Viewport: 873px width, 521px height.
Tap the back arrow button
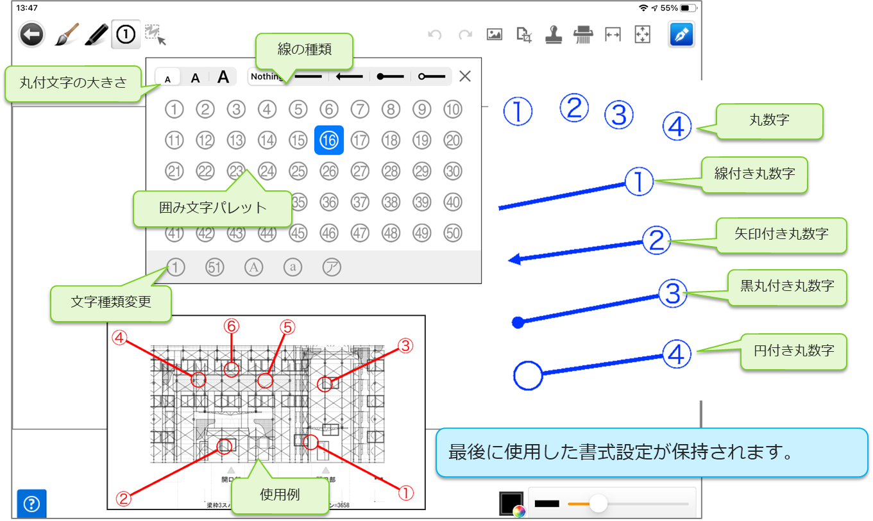click(x=31, y=35)
